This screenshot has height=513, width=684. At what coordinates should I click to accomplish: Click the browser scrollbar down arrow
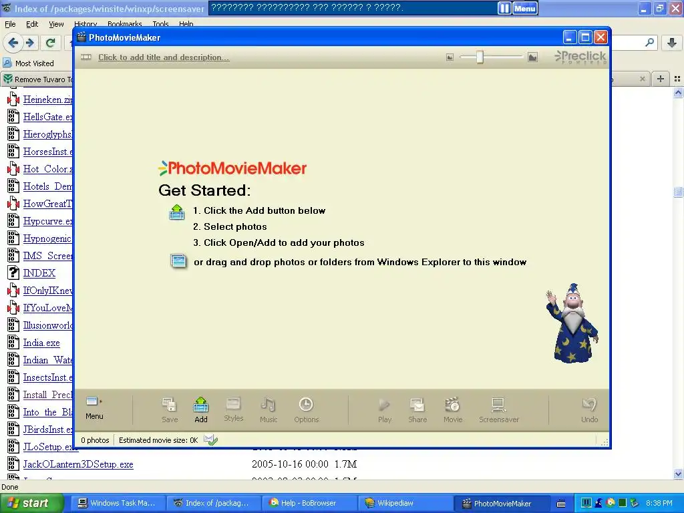[x=678, y=474]
